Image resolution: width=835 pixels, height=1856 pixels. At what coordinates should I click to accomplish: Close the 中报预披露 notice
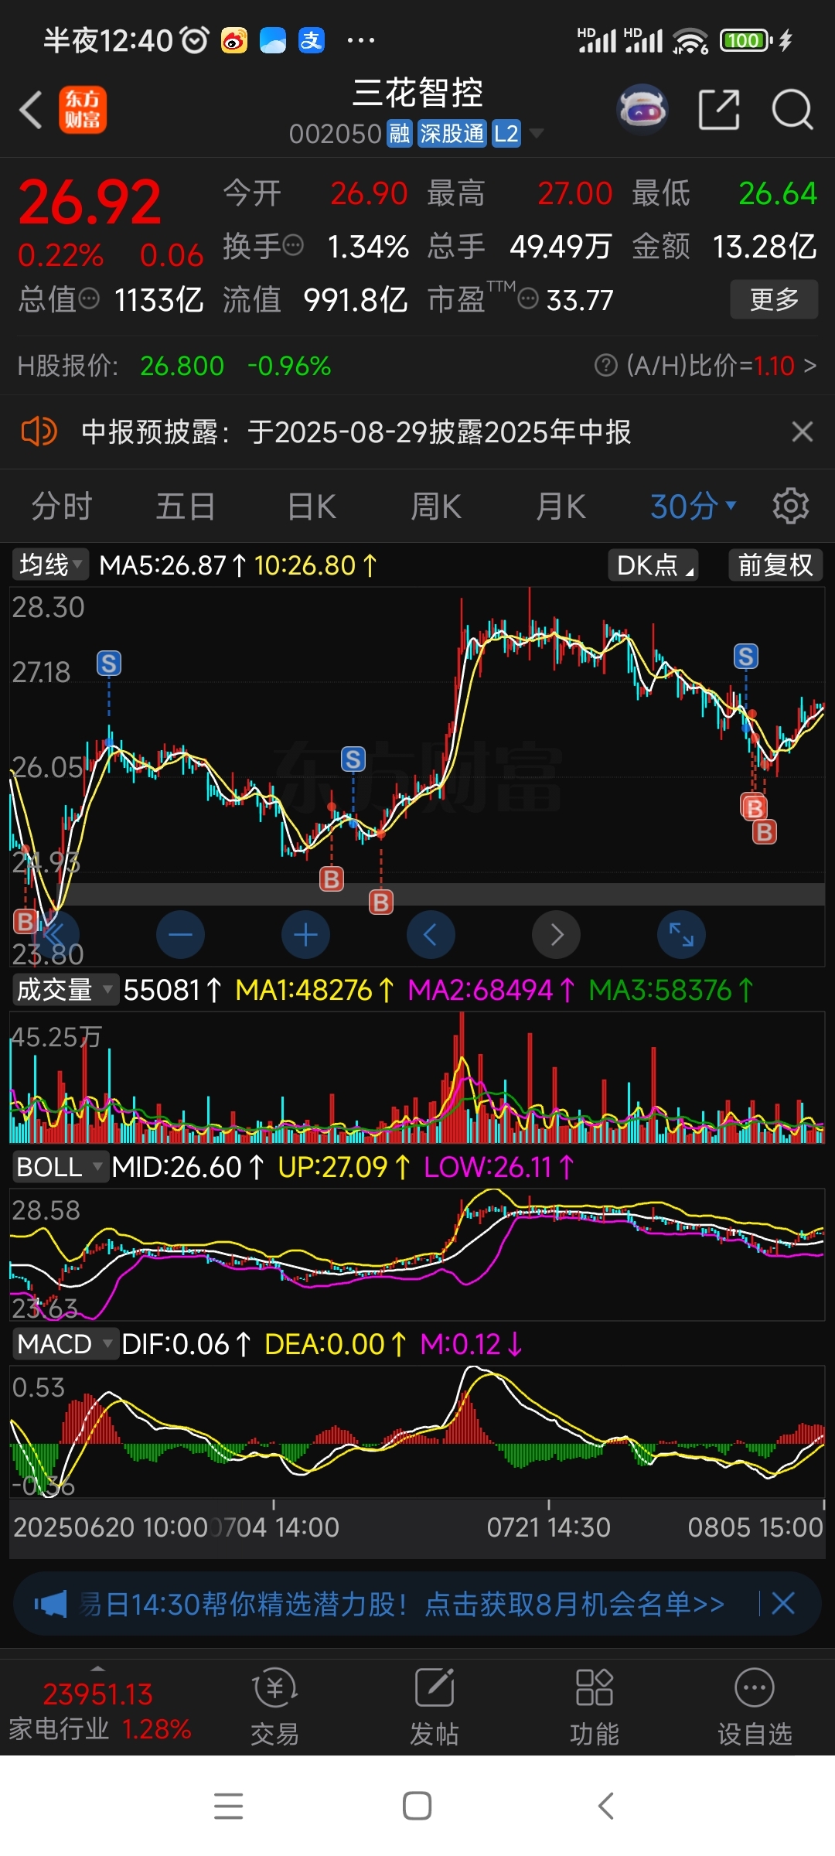[803, 432]
